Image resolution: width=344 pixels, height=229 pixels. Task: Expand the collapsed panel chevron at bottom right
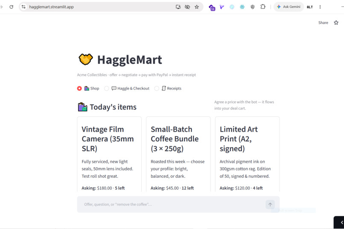pyautogui.click(x=341, y=223)
